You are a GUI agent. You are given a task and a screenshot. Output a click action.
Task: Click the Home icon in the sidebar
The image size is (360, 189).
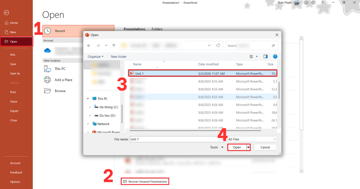(x=7, y=22)
